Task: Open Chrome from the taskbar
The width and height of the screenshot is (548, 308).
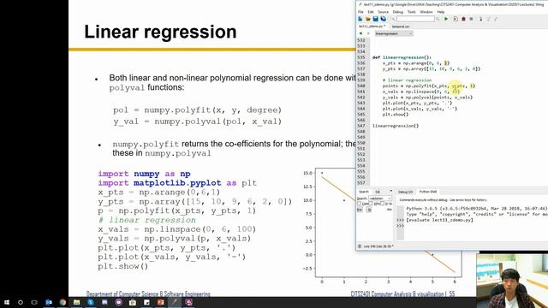Action: (x=63, y=302)
